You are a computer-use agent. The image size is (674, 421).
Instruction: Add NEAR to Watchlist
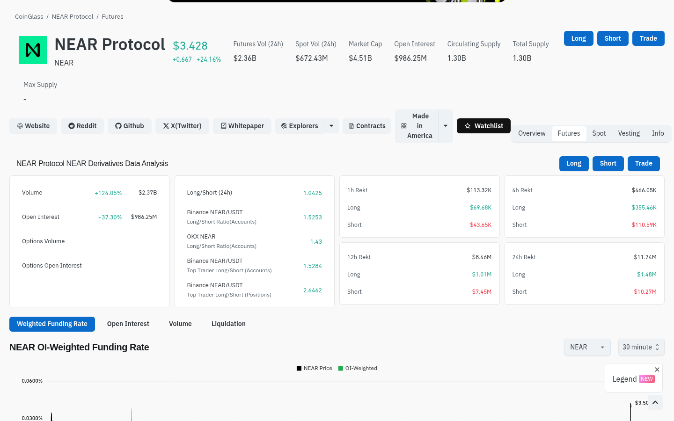tap(484, 126)
